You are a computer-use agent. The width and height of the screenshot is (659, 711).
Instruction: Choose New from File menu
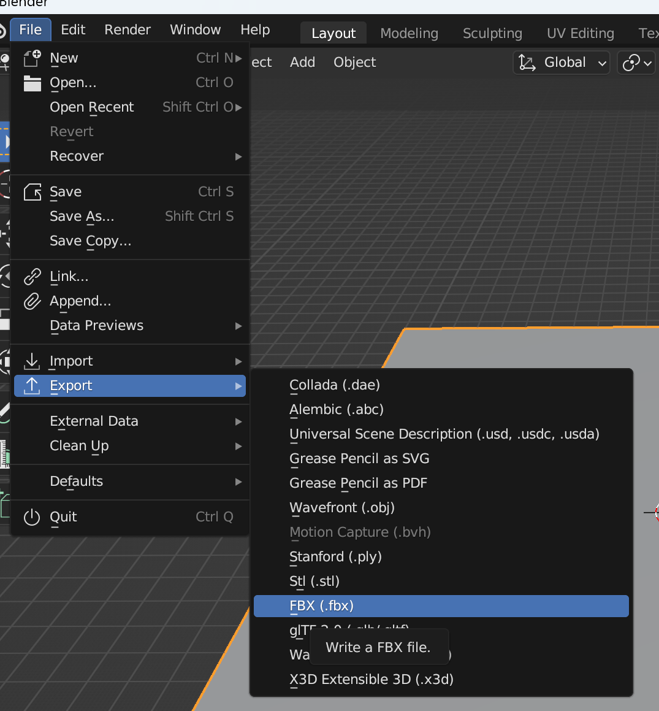130,58
